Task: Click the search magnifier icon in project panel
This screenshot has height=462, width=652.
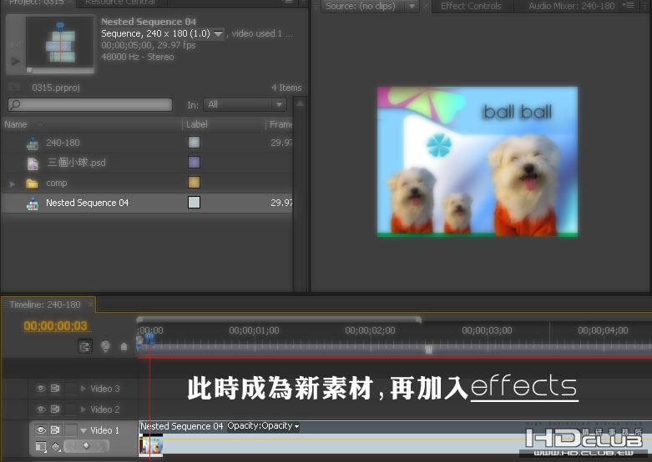Action: (x=15, y=104)
